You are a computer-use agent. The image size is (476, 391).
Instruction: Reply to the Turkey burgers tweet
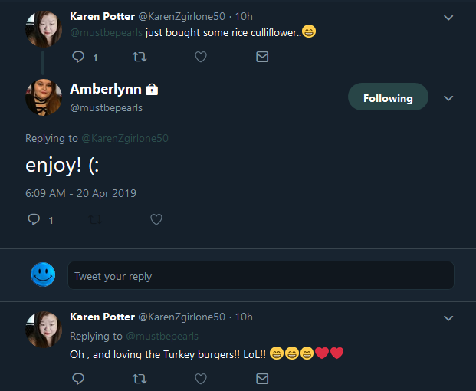pos(78,379)
